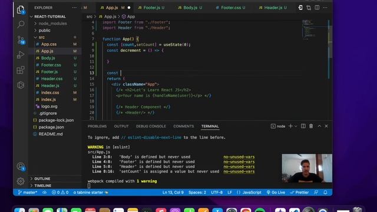Click first no-unused-vars link for Body
The image size is (377, 212).
(239, 157)
